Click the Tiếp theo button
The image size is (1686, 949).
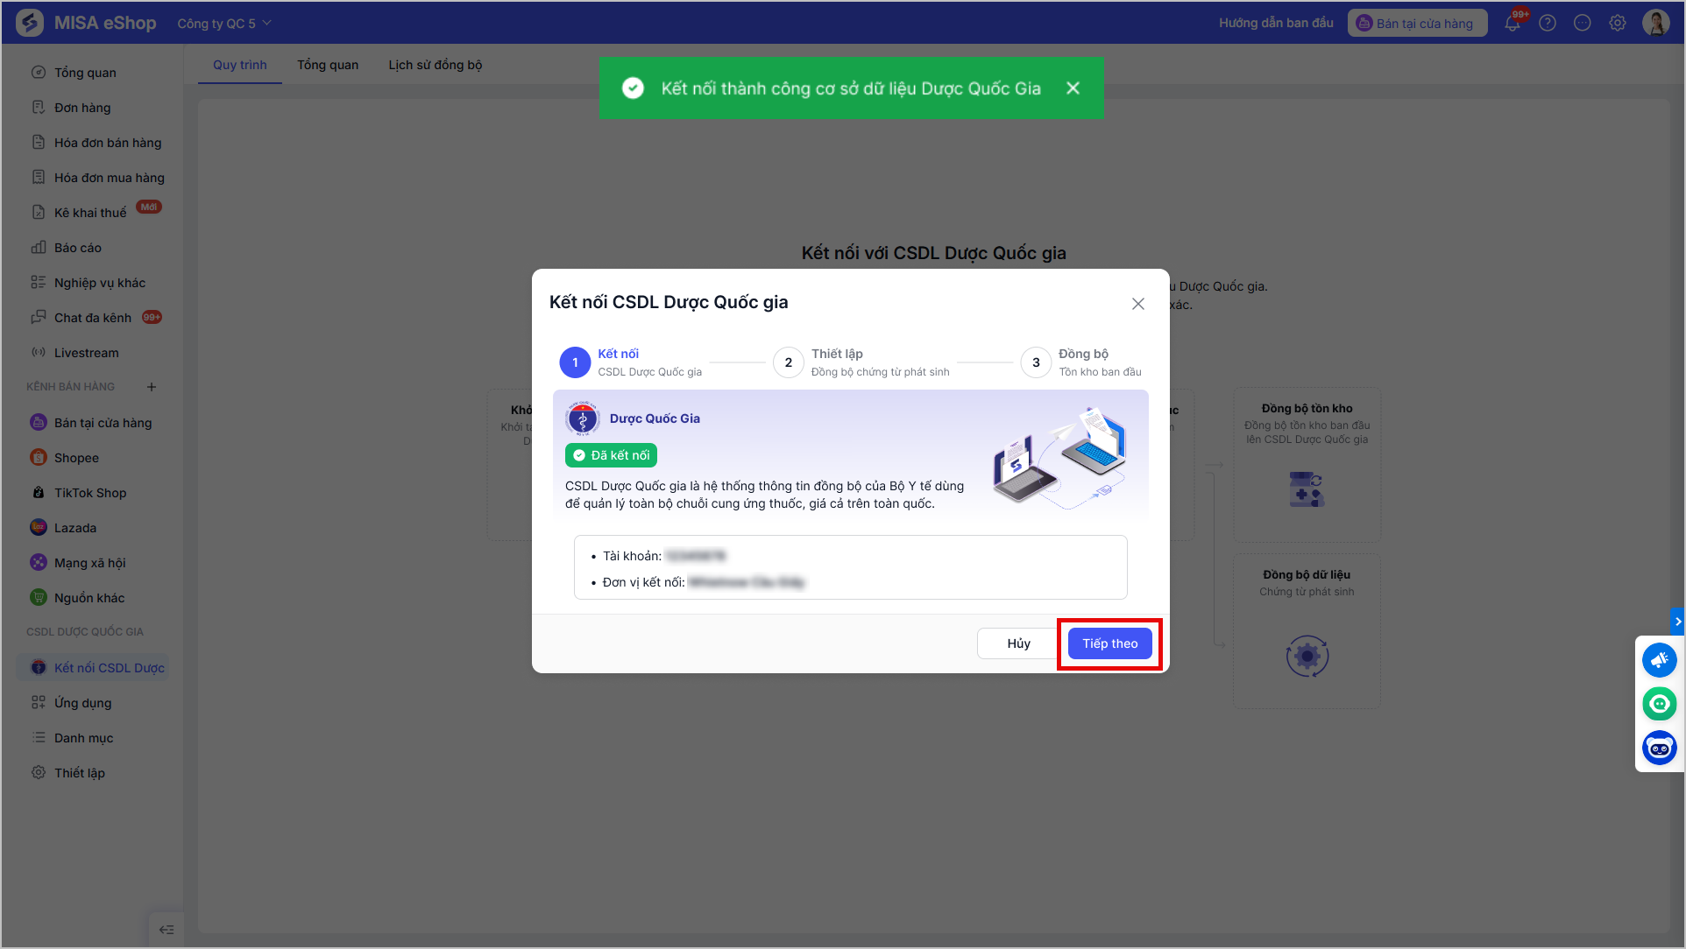pos(1110,643)
